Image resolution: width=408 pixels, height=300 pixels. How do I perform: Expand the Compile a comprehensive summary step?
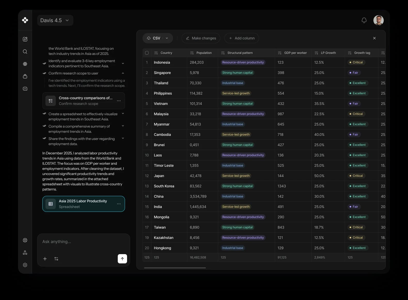[123, 126]
